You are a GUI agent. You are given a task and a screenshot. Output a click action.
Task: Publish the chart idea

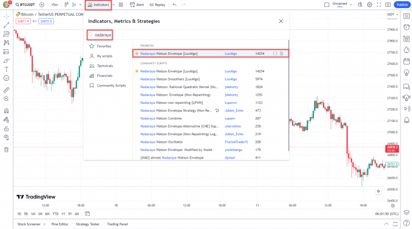click(x=402, y=5)
